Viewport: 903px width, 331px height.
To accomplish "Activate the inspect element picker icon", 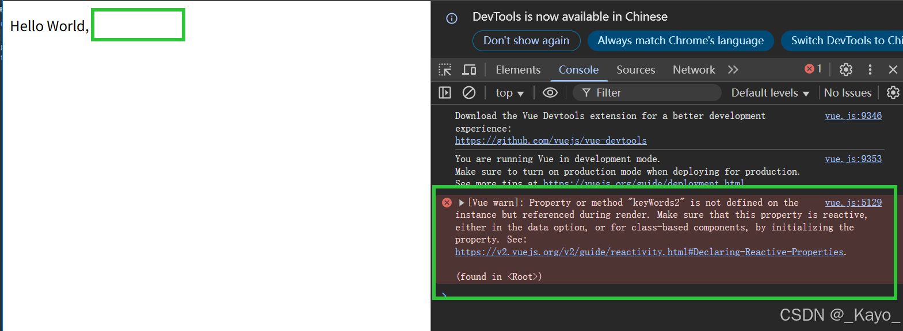I will [x=445, y=70].
